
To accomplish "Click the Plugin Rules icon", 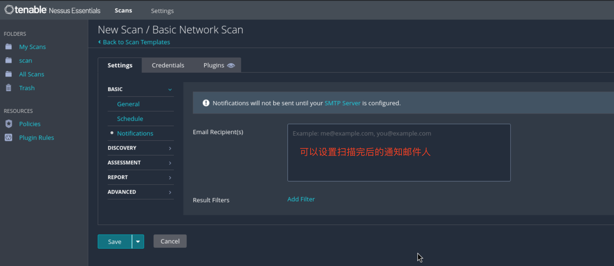I will click(x=8, y=137).
